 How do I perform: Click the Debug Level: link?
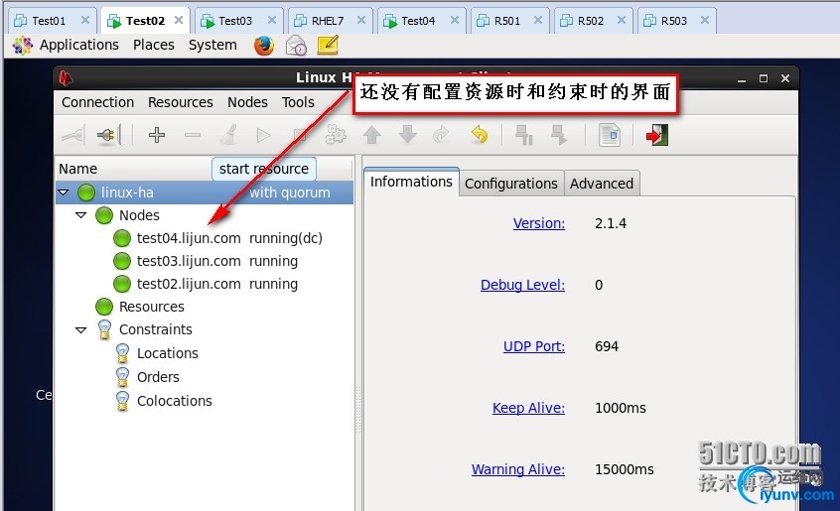523,285
